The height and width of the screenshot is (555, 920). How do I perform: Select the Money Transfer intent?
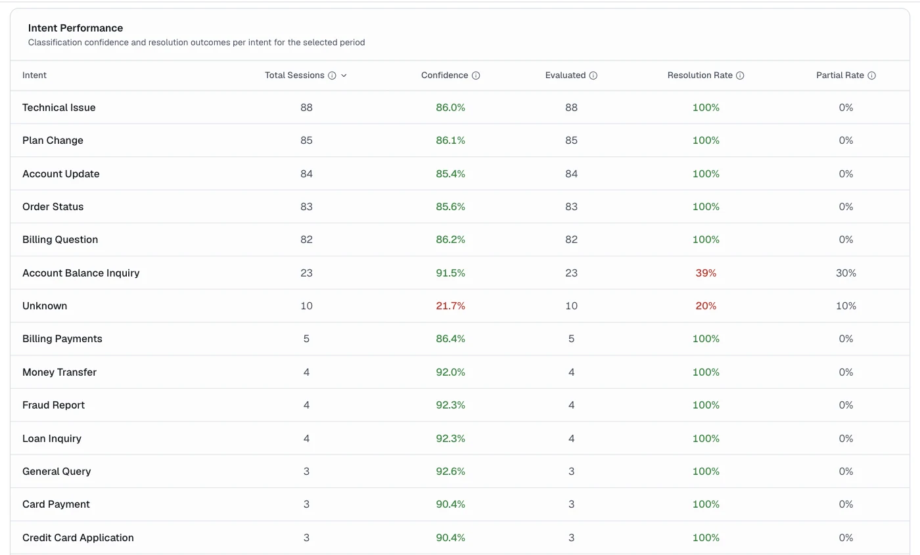[59, 372]
